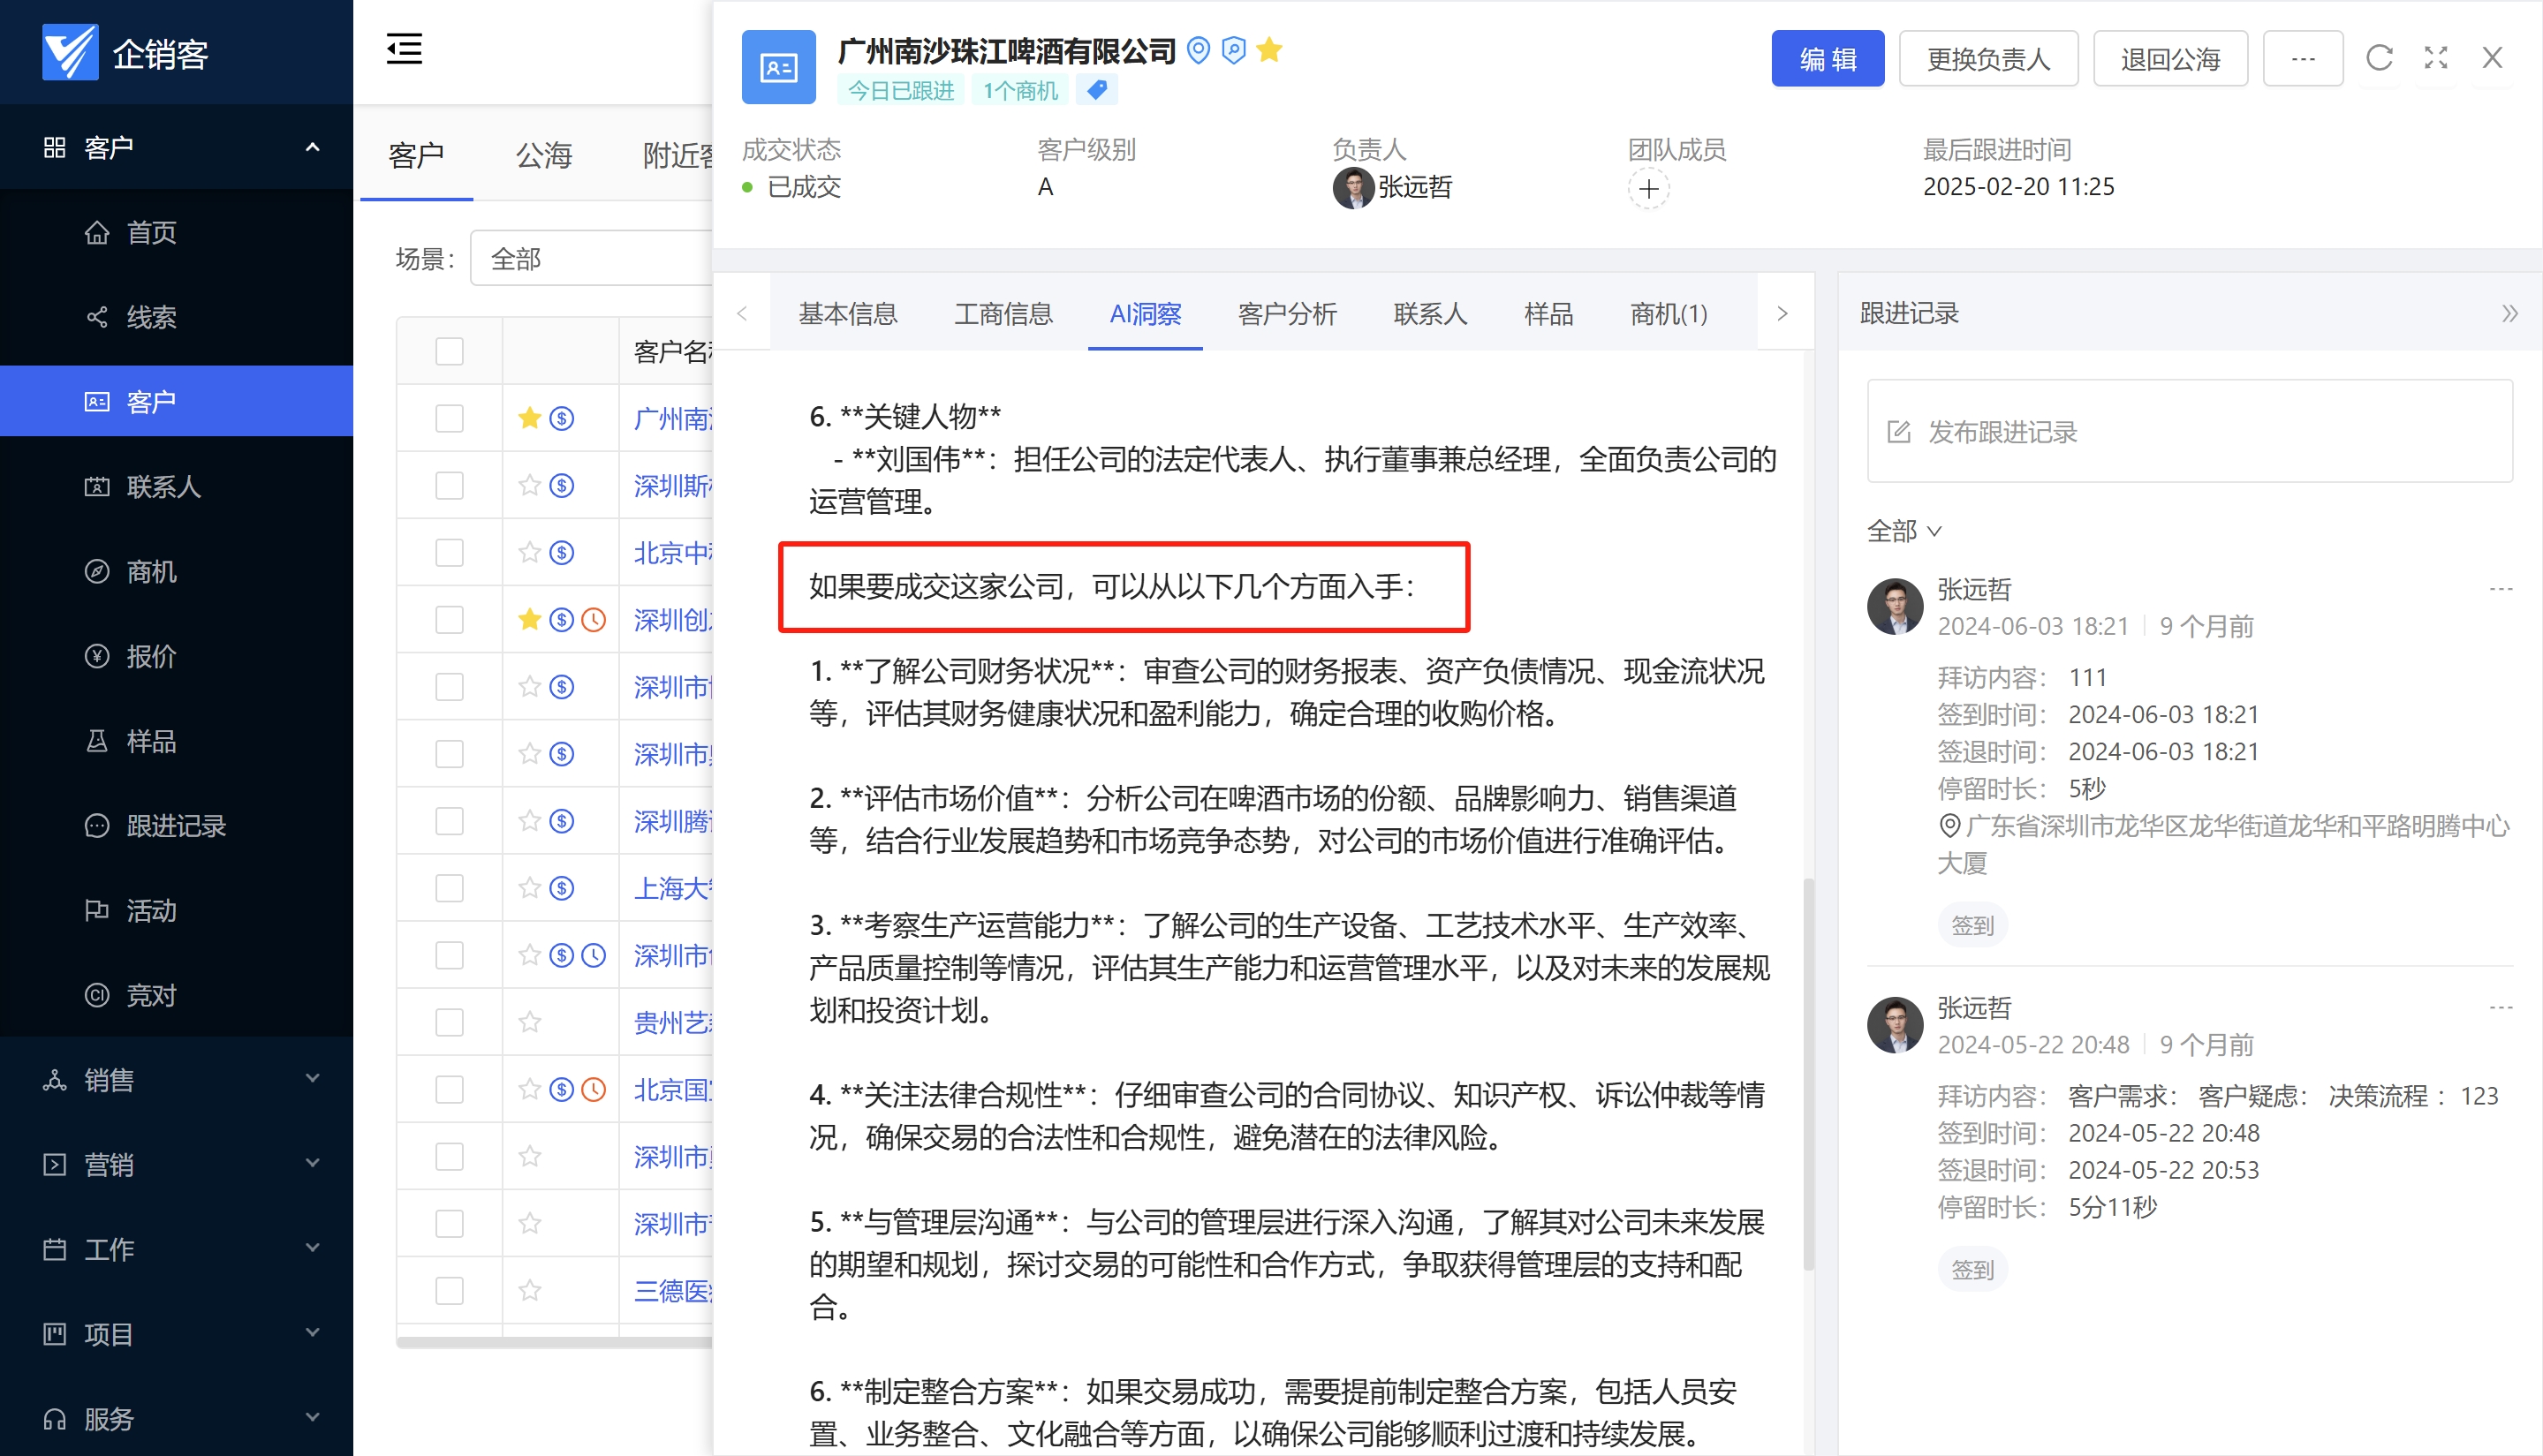The image size is (2543, 1456).
Task: Refresh the customer detail panel
Action: point(2379,58)
